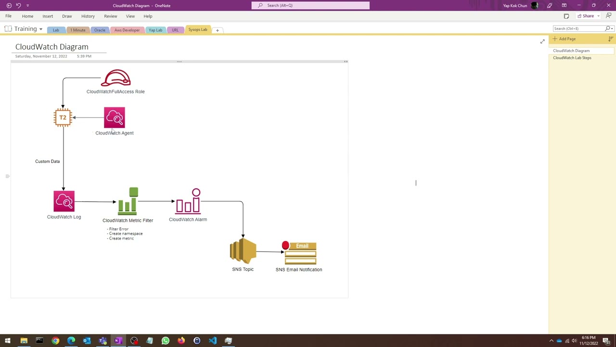Screen dimensions: 616x347
Task: Click the T2 instance chip icon
Action: pos(63,118)
